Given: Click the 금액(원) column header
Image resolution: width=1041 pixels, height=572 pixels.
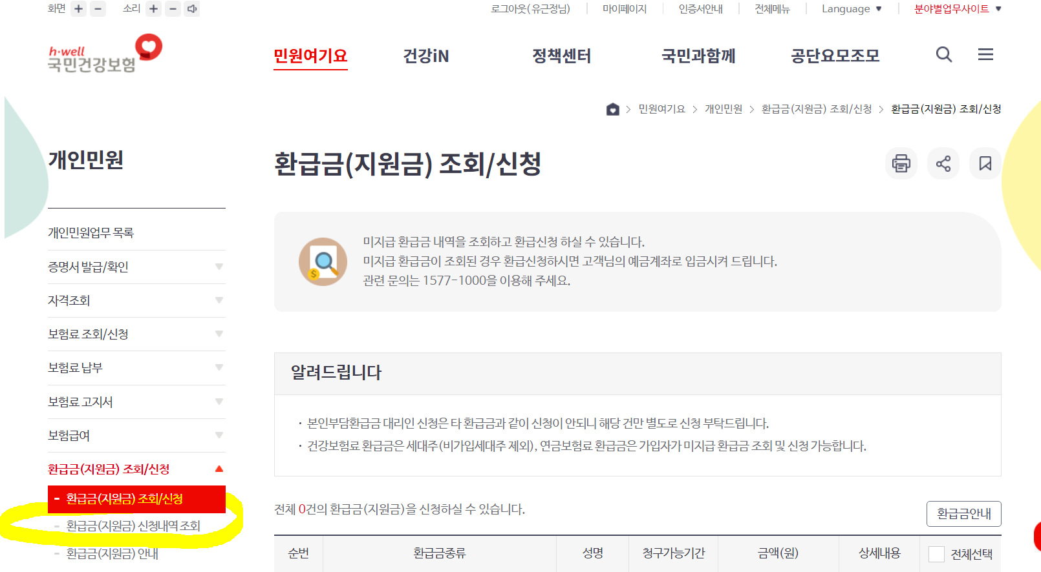Looking at the screenshot, I should tap(778, 553).
